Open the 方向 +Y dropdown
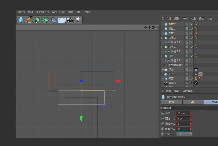The image size is (218, 146). pyautogui.click(x=184, y=134)
